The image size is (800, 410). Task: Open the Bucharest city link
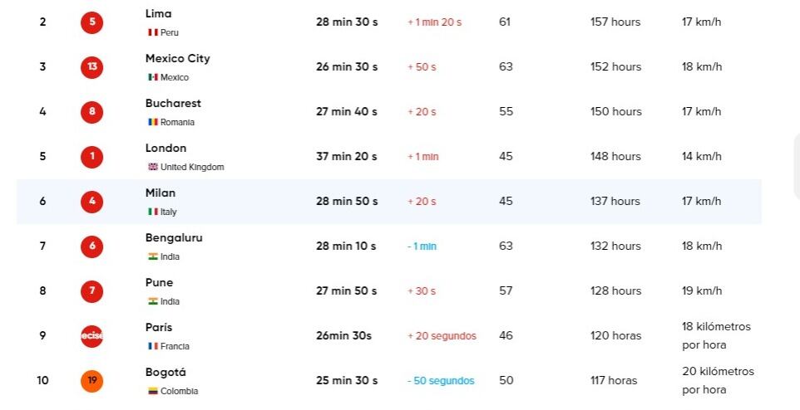click(173, 103)
